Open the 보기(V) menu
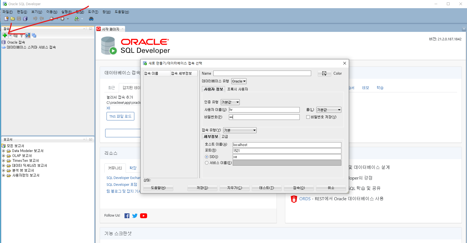This screenshot has width=467, height=243. click(37, 12)
